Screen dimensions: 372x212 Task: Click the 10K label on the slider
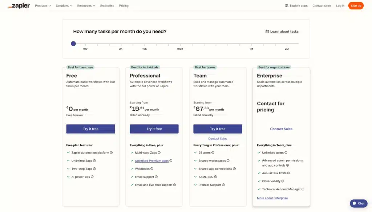145,49
